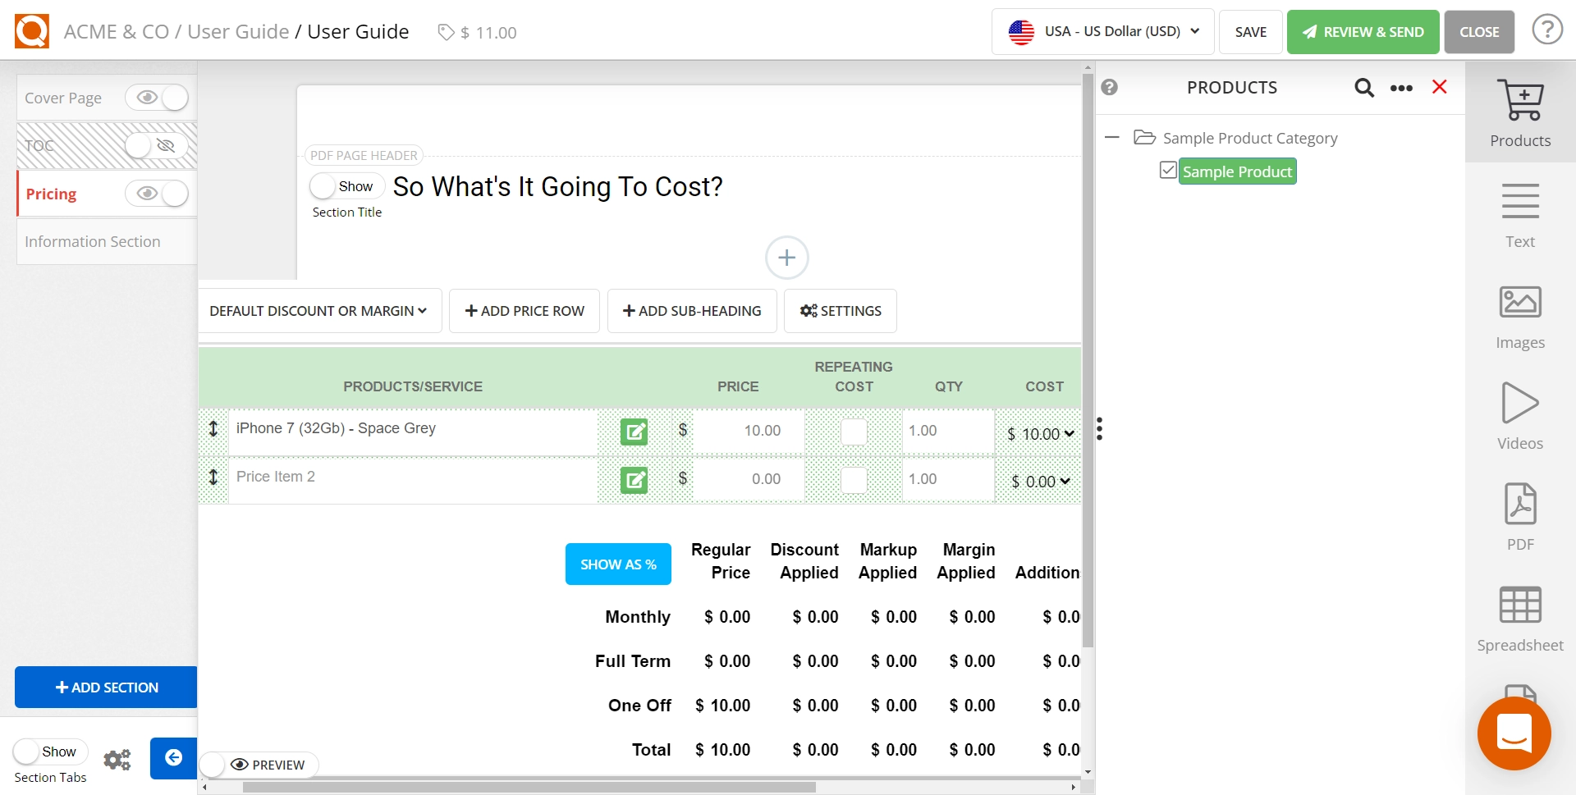Switch to the Information Section tab
This screenshot has height=795, width=1576.
point(93,242)
